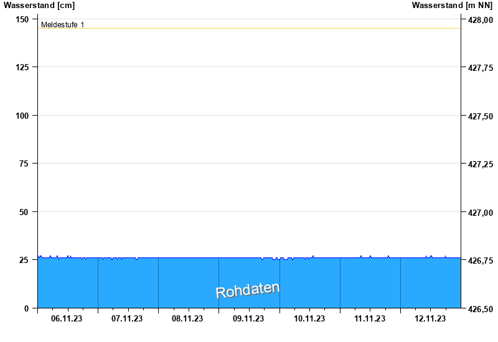Viewport: 498px width, 342px height.
Task: Click the 07.11.23 date label
Action: pos(128,319)
